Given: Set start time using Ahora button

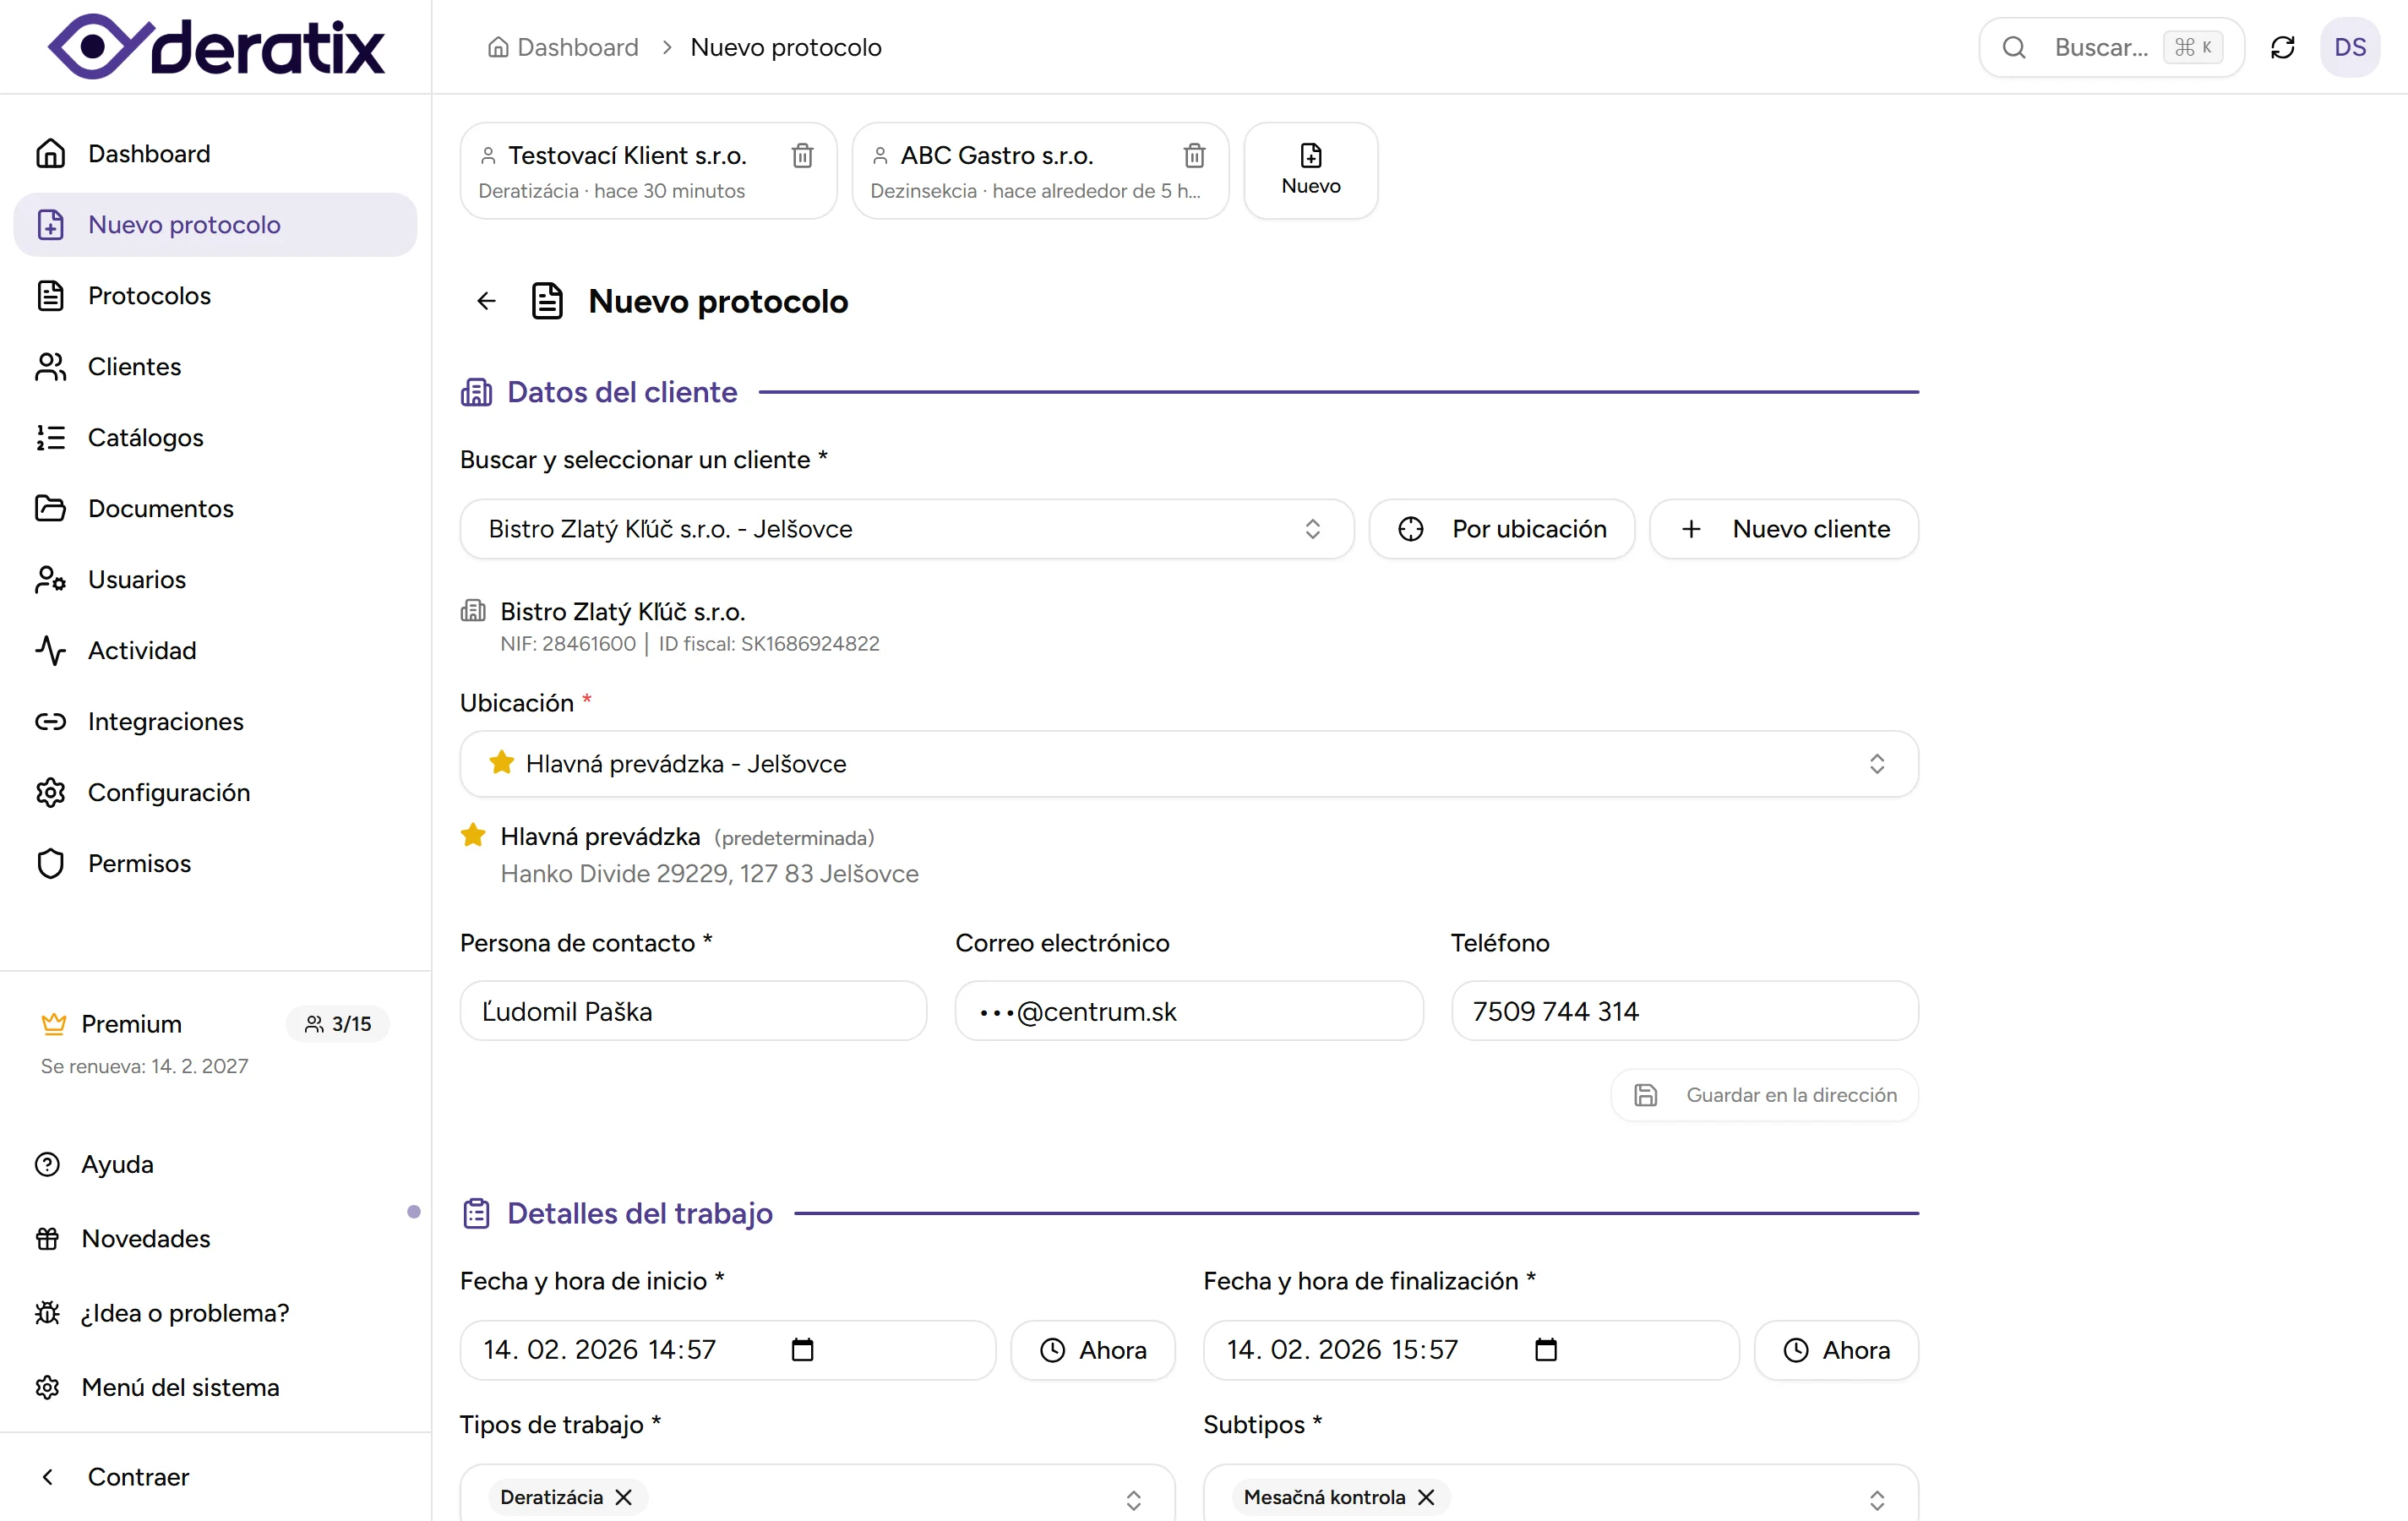Looking at the screenshot, I should 1092,1350.
